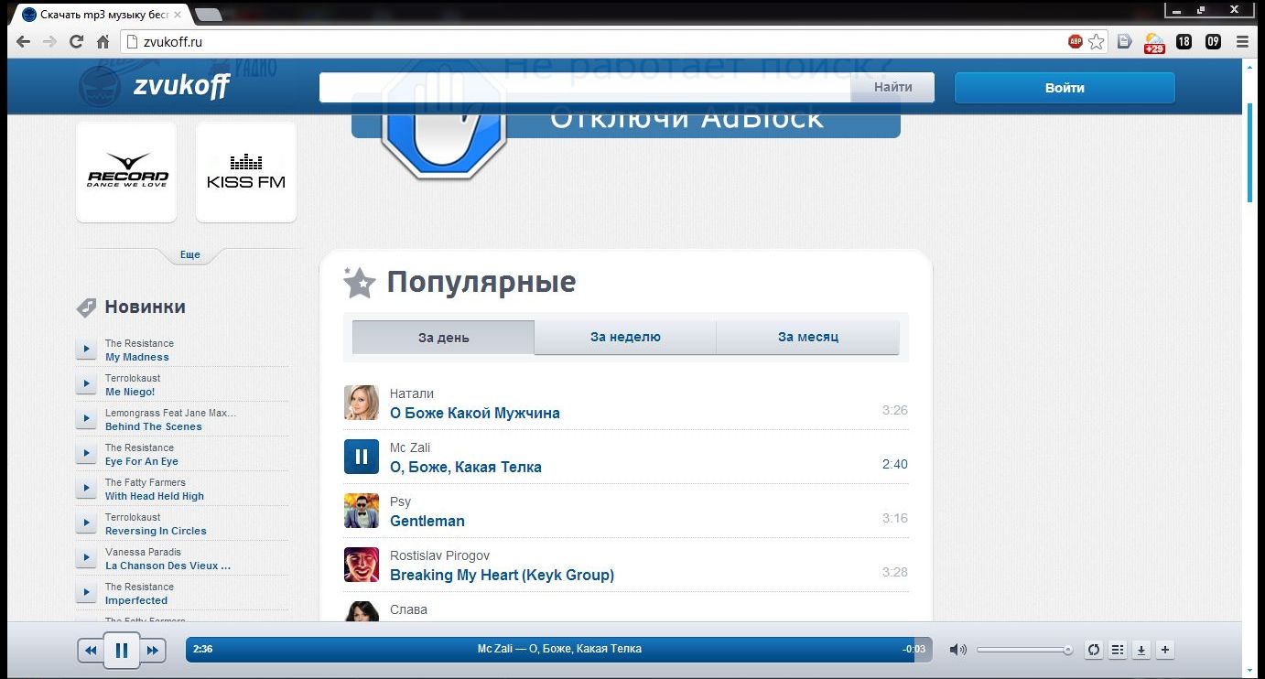Play Reversing In Circles by Terrolokaust
The width and height of the screenshot is (1265, 679).
pyautogui.click(x=86, y=523)
